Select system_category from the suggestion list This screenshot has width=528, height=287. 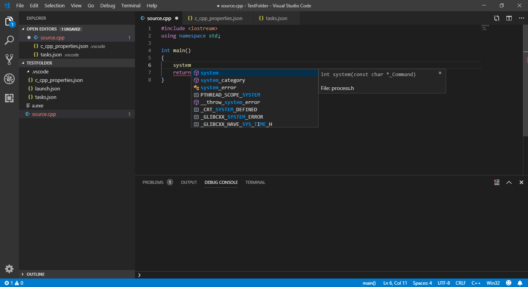click(223, 80)
